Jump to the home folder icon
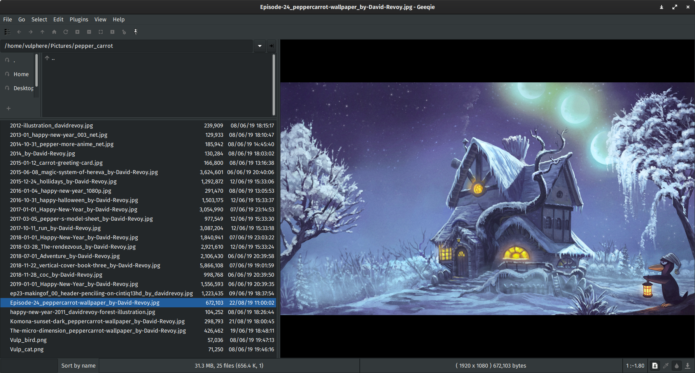This screenshot has height=373, width=695. 54,32
